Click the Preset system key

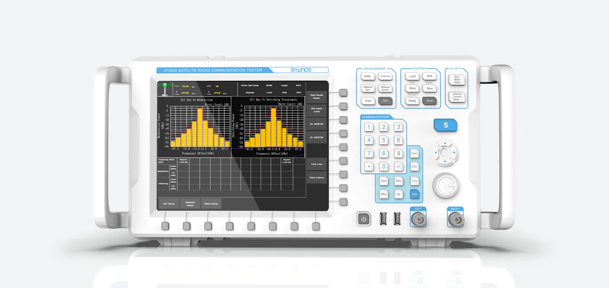point(412,100)
